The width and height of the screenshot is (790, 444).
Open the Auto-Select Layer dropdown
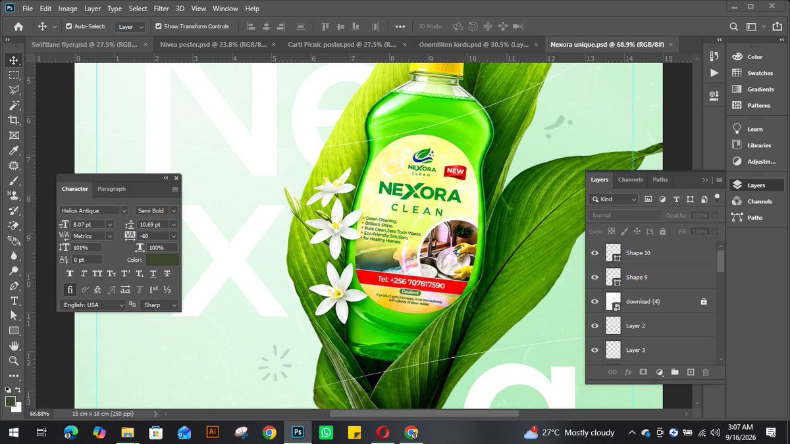pos(130,27)
